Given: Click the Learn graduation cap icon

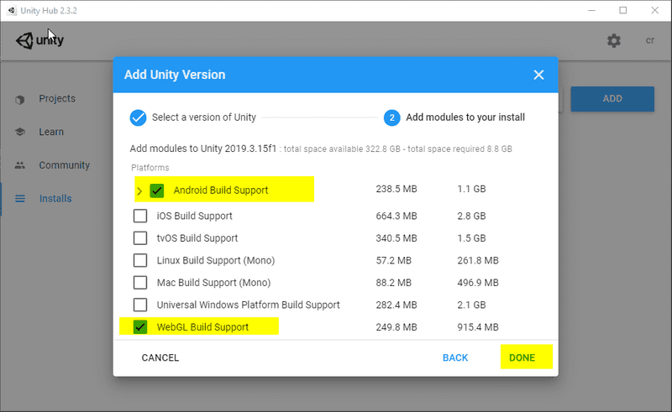Looking at the screenshot, I should pos(19,132).
